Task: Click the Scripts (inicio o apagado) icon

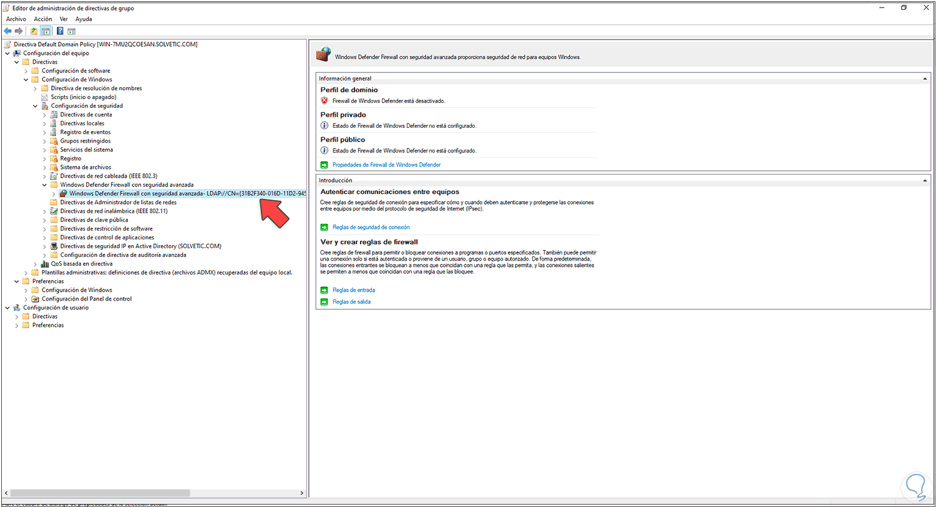Action: [x=45, y=97]
